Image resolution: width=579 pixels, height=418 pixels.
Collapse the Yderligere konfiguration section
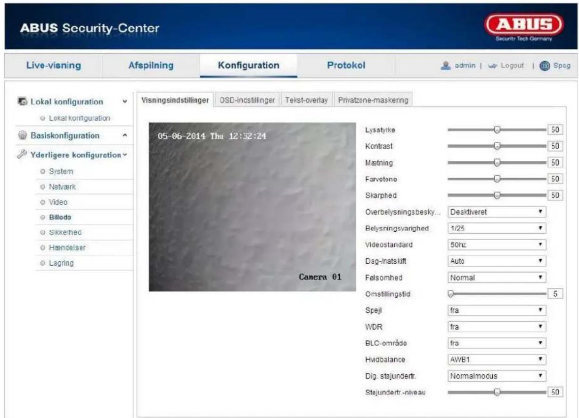(124, 156)
